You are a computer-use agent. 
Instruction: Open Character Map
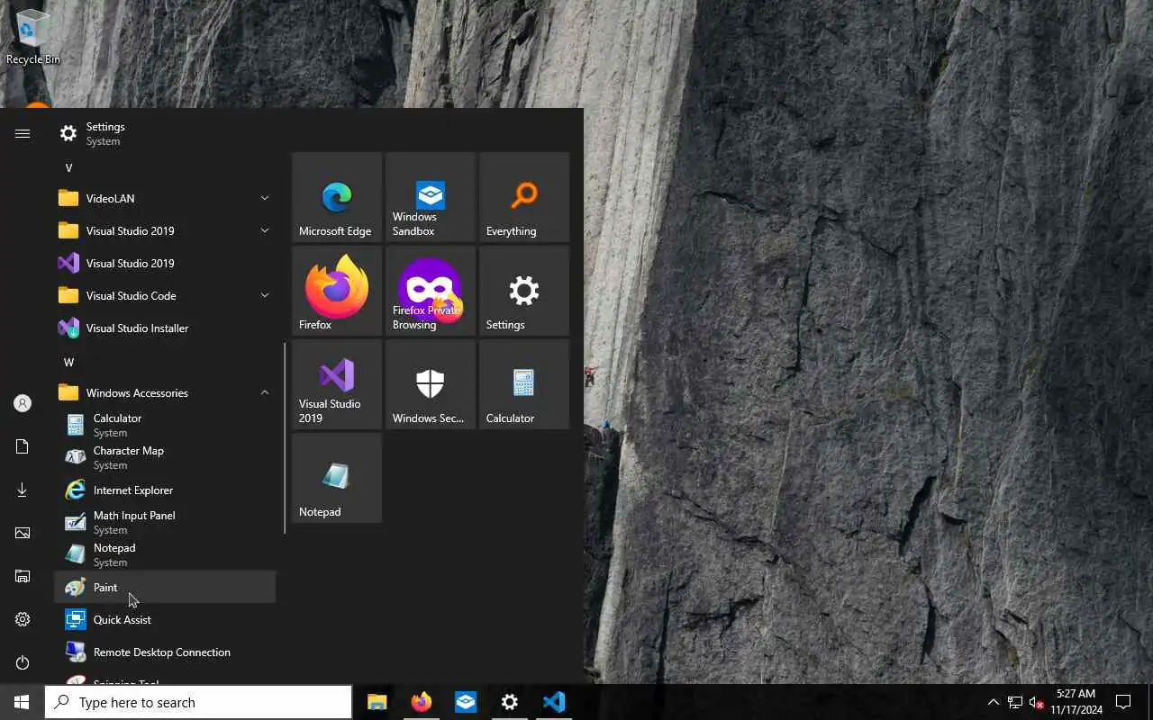pyautogui.click(x=165, y=457)
